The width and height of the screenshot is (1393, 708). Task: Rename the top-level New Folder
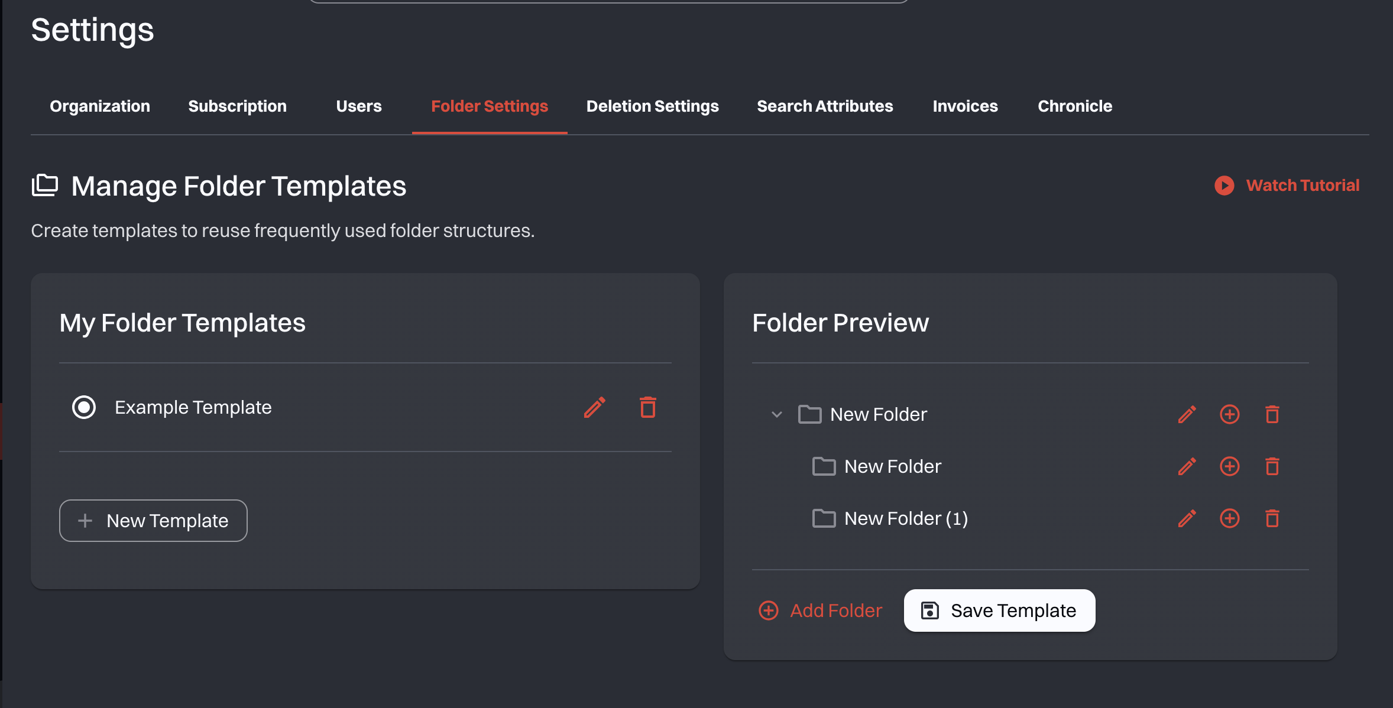[x=1186, y=414]
